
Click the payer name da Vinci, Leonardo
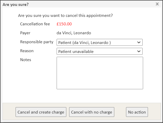(x=74, y=33)
